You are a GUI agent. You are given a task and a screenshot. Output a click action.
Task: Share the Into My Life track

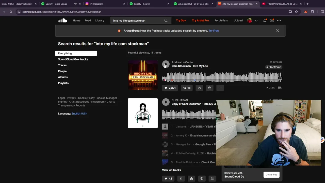pyautogui.click(x=199, y=88)
